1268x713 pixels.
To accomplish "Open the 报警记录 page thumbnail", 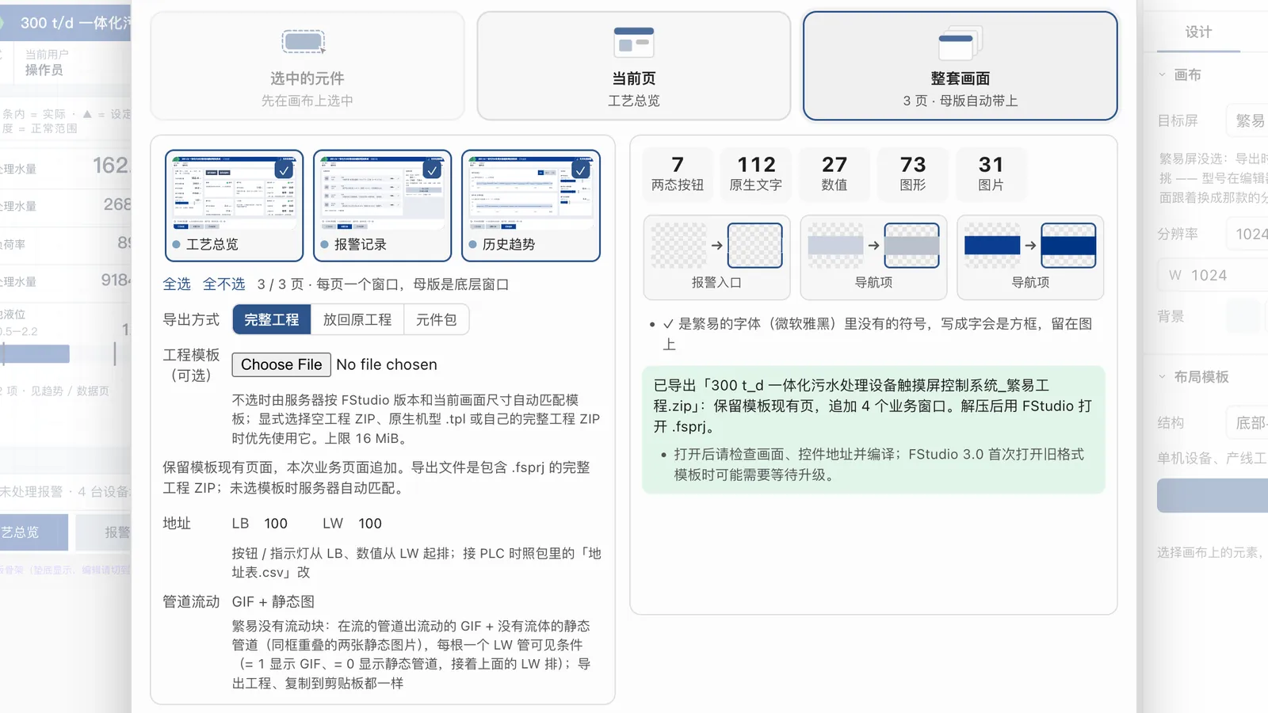I will 382,205.
